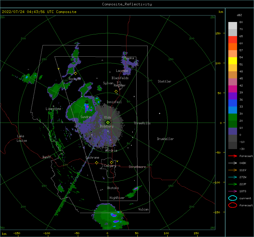Click the purple 36-39 dBZ color swatch
The height and width of the screenshot is (237, 254).
233,96
